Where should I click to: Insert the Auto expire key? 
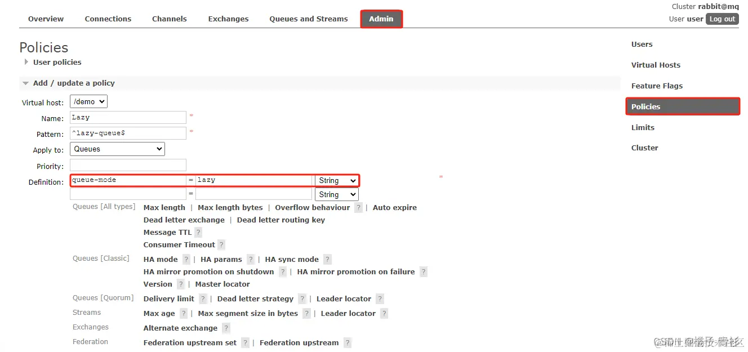click(x=395, y=208)
